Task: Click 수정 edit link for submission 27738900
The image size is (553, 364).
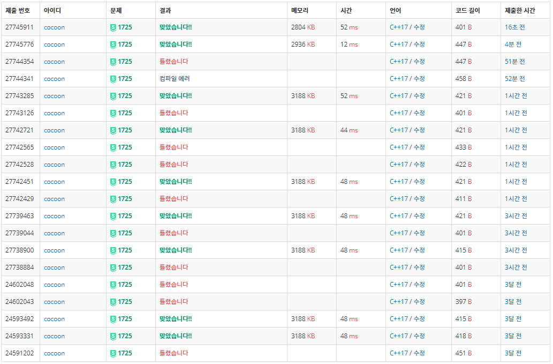Action: (x=419, y=250)
